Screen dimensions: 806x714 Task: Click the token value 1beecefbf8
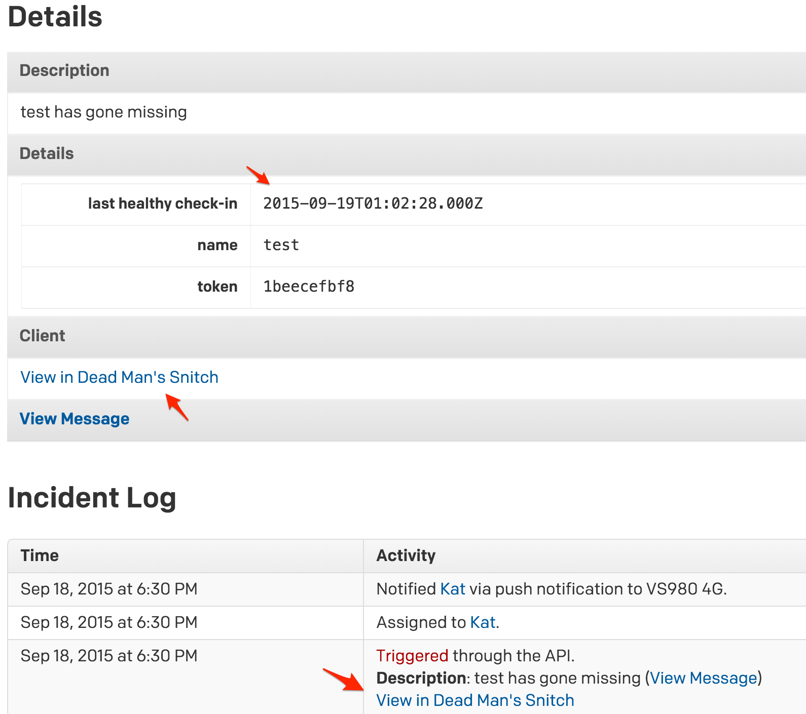tap(309, 287)
